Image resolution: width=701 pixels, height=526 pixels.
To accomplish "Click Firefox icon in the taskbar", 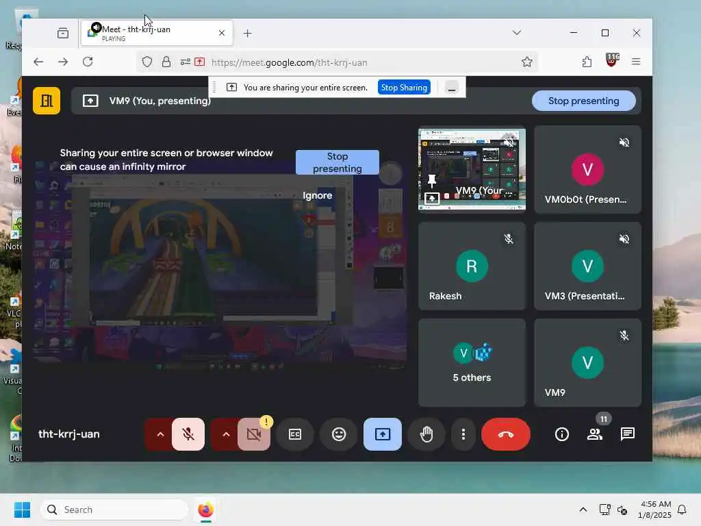I will 205,510.
